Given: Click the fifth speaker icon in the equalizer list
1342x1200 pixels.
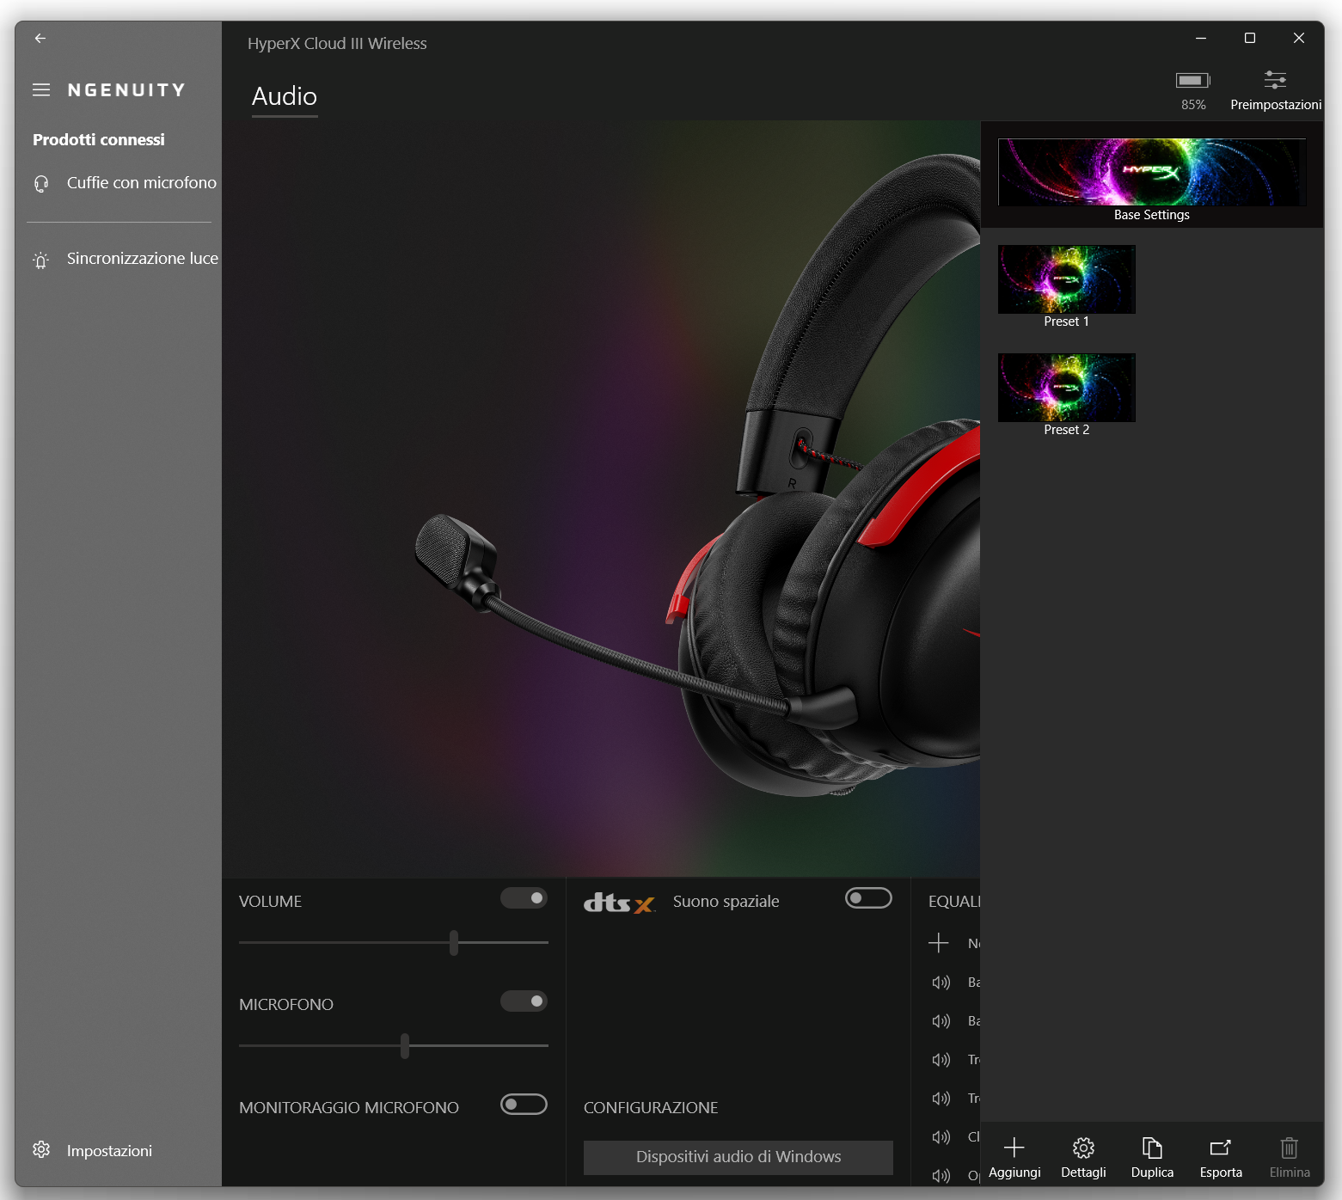Looking at the screenshot, I should (x=941, y=1137).
